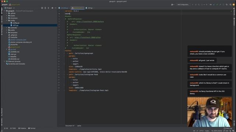The image size is (236, 132).
Task: Expand the assets folder
Action: pyautogui.click(x=7, y=16)
